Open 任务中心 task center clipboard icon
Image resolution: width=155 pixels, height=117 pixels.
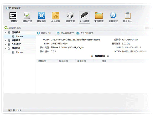127,17
